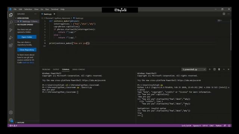Click basics.py in the breadcrumb path

(80, 18)
